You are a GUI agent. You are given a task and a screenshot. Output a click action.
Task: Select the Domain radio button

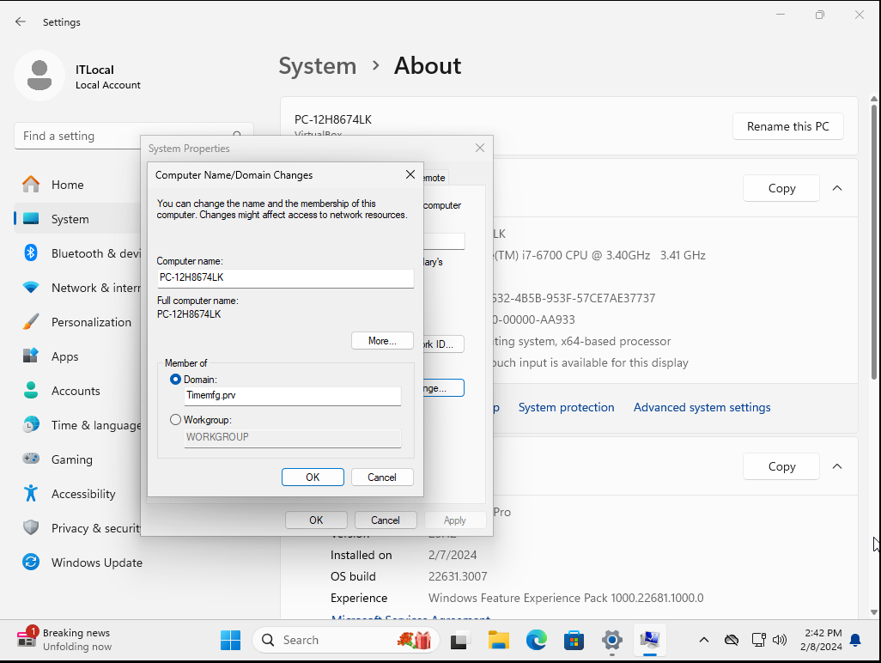pos(175,380)
